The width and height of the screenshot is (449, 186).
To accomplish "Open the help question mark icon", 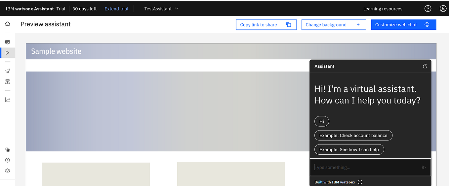I will 428,9.
